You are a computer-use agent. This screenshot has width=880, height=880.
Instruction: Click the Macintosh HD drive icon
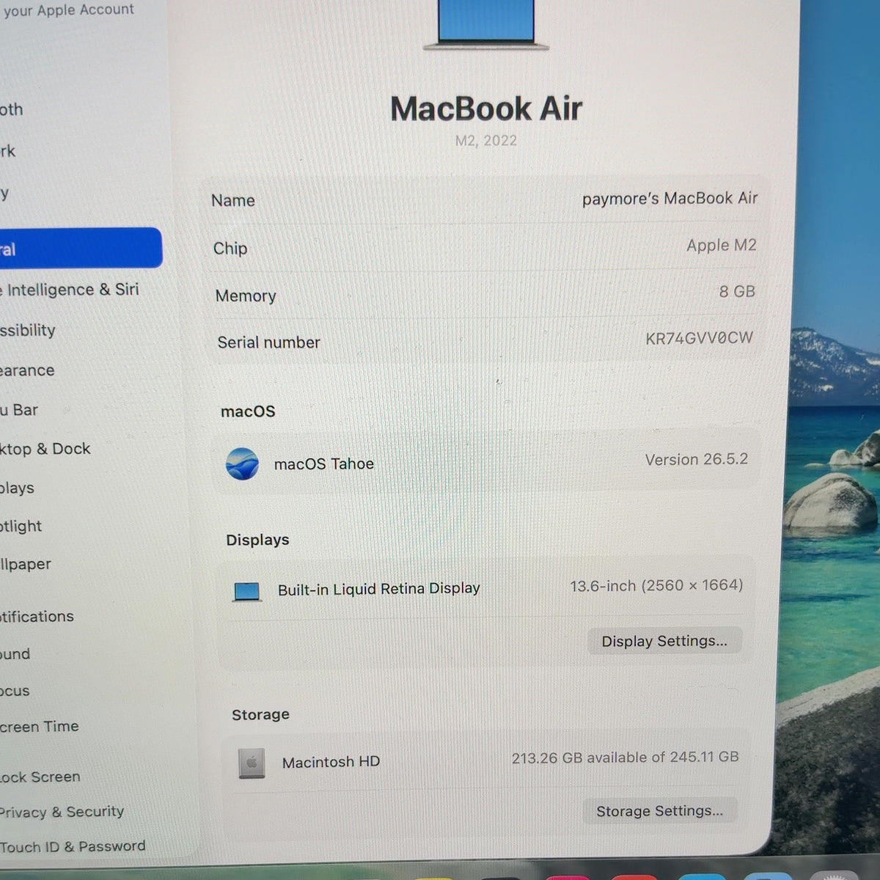[x=252, y=763]
